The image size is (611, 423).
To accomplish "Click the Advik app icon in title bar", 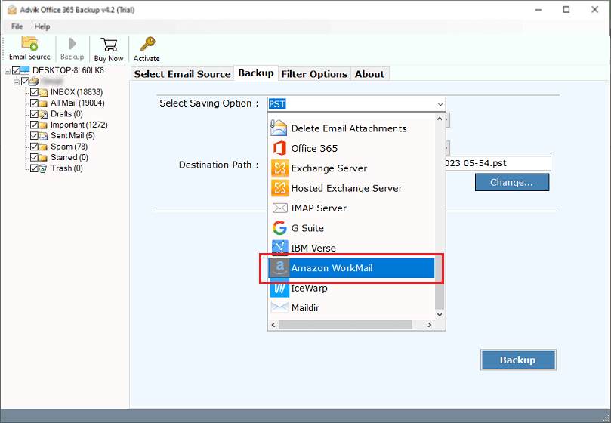I will pyautogui.click(x=12, y=10).
